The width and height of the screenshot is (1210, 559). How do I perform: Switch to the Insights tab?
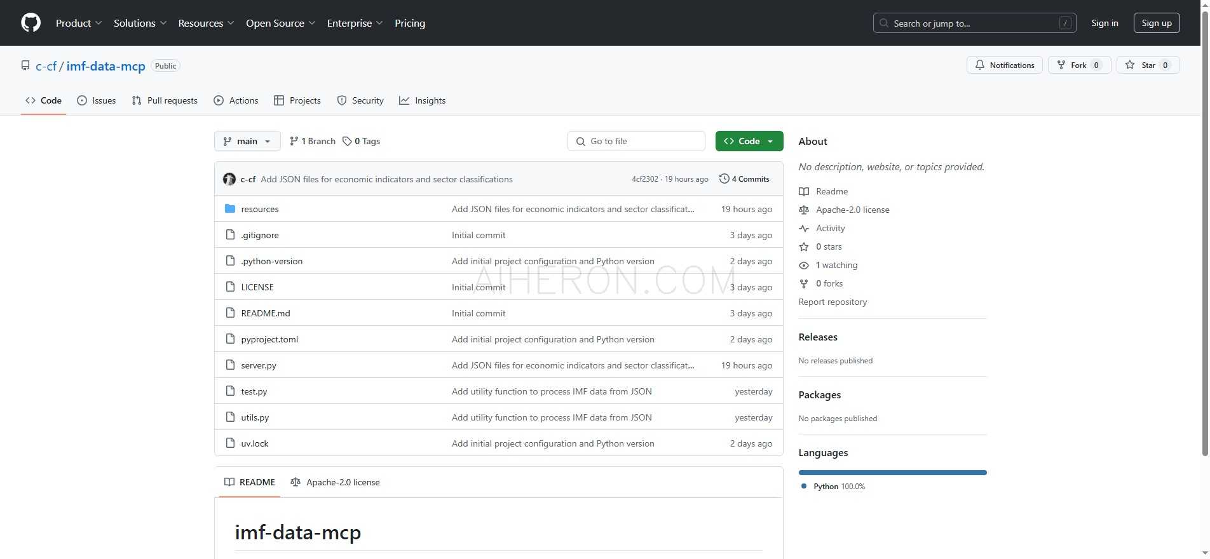[423, 100]
